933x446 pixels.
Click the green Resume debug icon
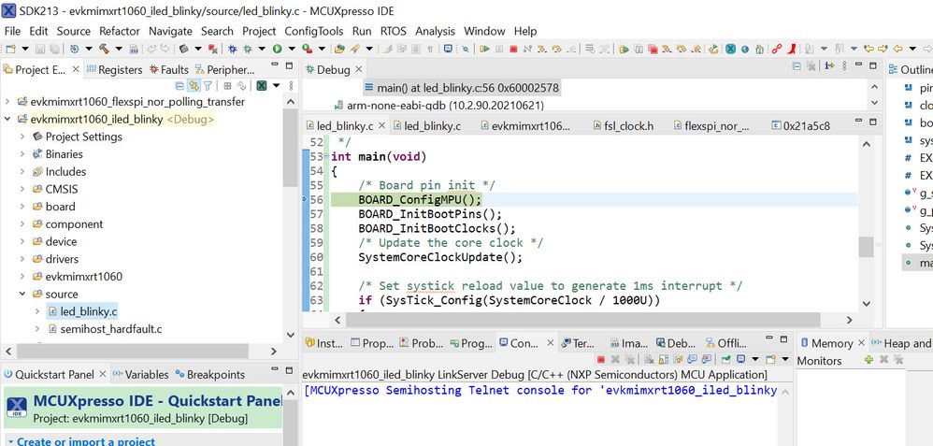[484, 49]
